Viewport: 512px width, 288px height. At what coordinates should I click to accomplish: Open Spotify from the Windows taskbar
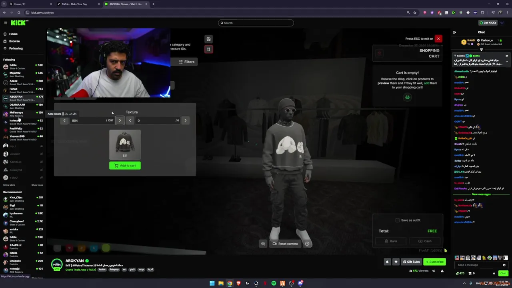pyautogui.click(x=274, y=283)
